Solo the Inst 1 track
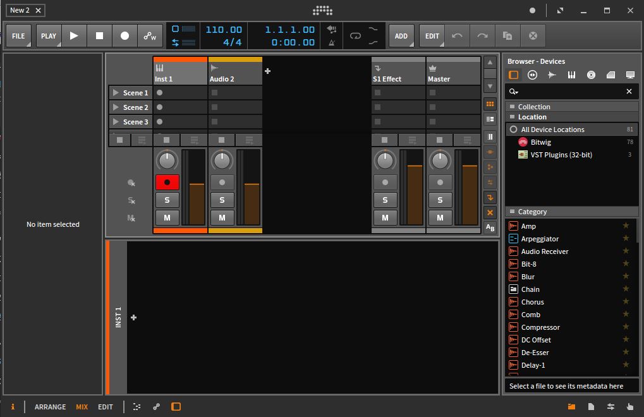Screen dimensions: 644x417 167,200
